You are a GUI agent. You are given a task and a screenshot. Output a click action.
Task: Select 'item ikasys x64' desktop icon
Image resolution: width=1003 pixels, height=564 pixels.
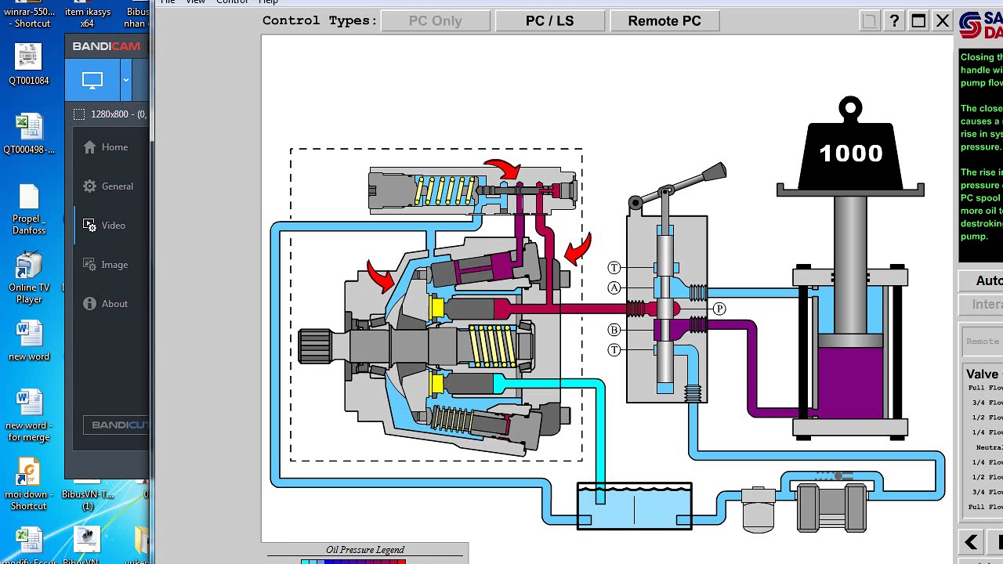coord(87,15)
